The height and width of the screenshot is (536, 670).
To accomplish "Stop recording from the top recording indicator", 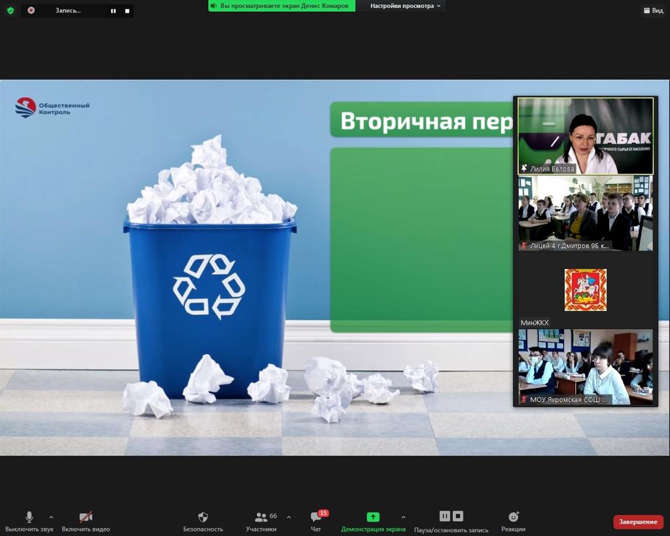I will (127, 11).
